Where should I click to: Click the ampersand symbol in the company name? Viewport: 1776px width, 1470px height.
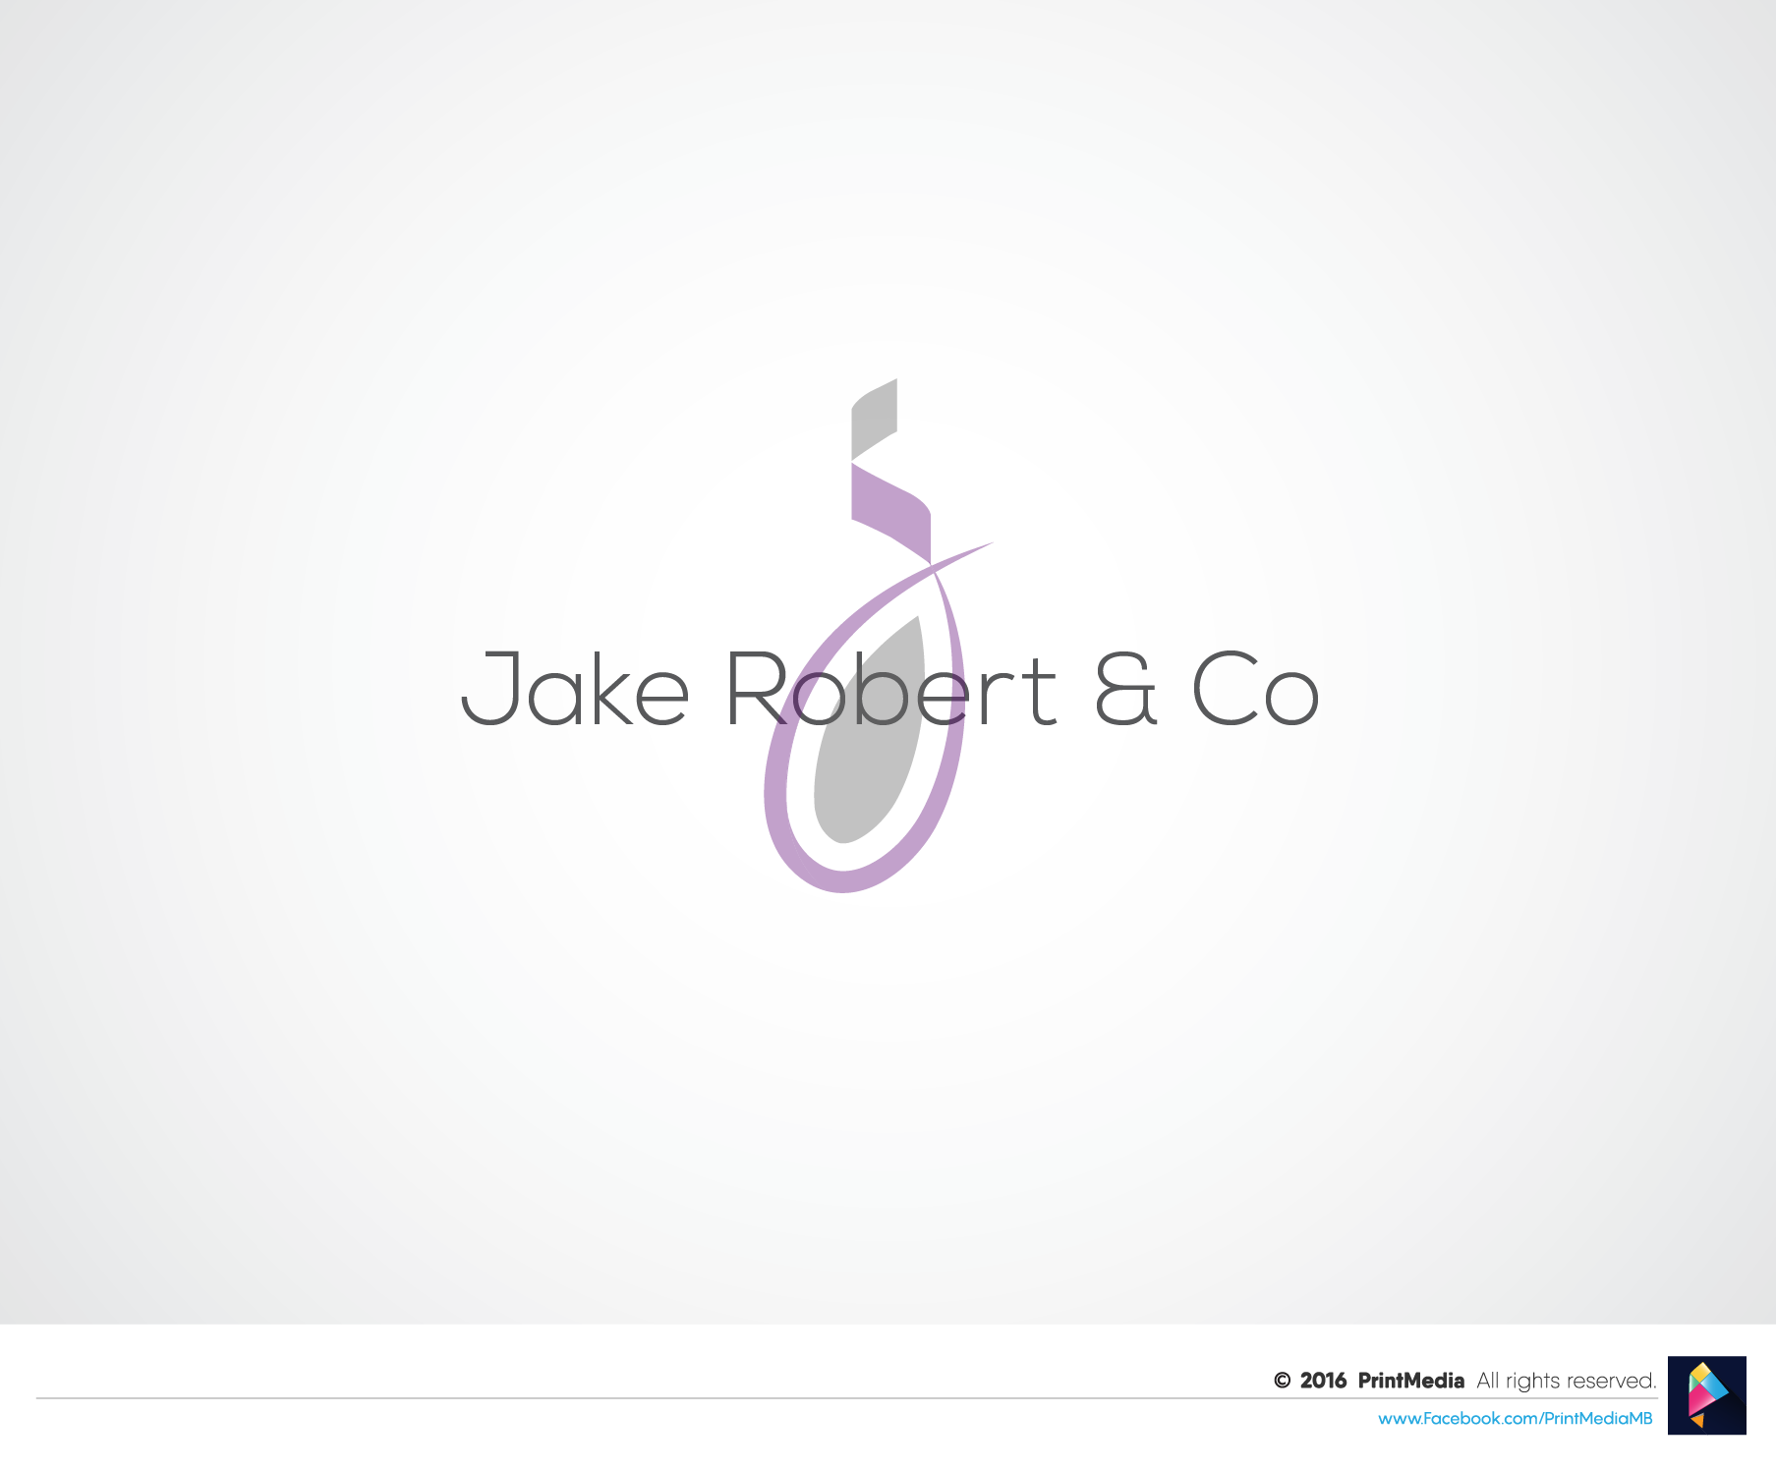(x=1126, y=690)
